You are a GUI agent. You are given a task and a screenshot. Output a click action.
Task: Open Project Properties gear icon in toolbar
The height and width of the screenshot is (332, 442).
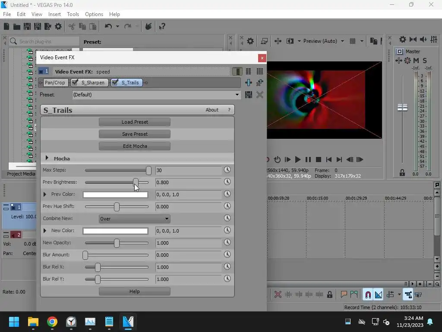[x=58, y=26]
